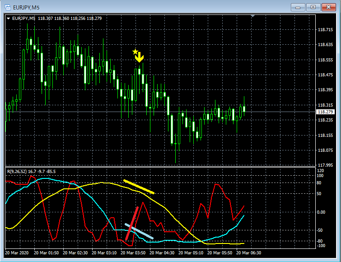Click time axis label 20 Mar 03:10
The width and height of the screenshot is (341, 262).
(104, 253)
